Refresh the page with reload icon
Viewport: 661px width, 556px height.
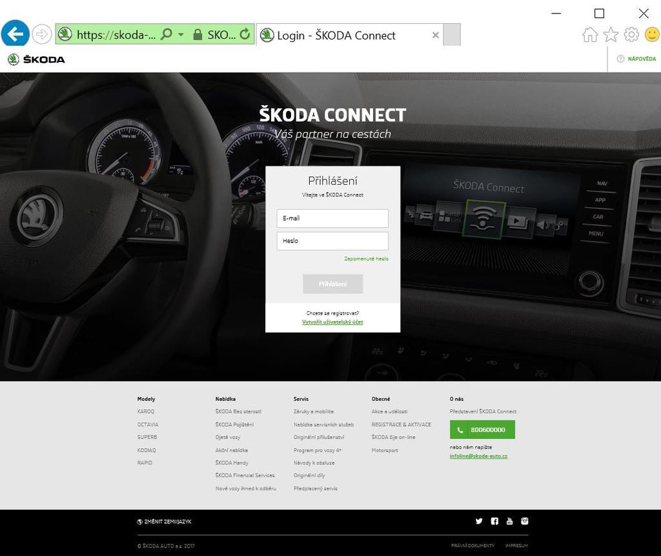245,34
